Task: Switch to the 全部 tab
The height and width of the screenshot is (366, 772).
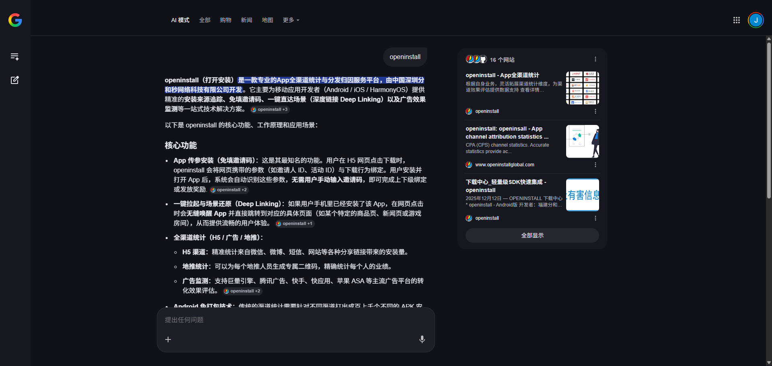Action: click(205, 20)
